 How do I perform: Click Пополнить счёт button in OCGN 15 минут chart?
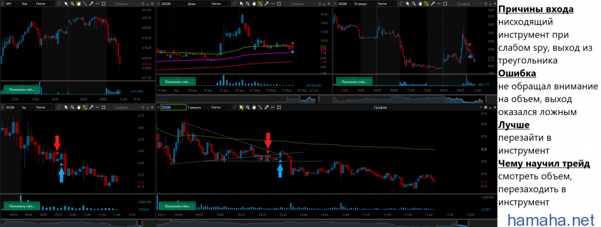coord(354,81)
